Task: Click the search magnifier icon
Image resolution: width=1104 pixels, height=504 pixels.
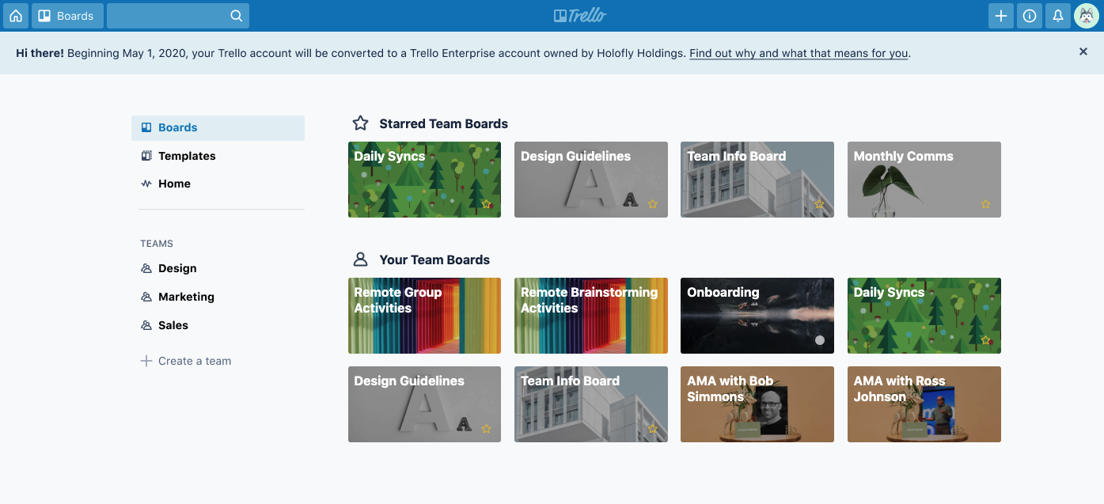Action: pos(237,16)
